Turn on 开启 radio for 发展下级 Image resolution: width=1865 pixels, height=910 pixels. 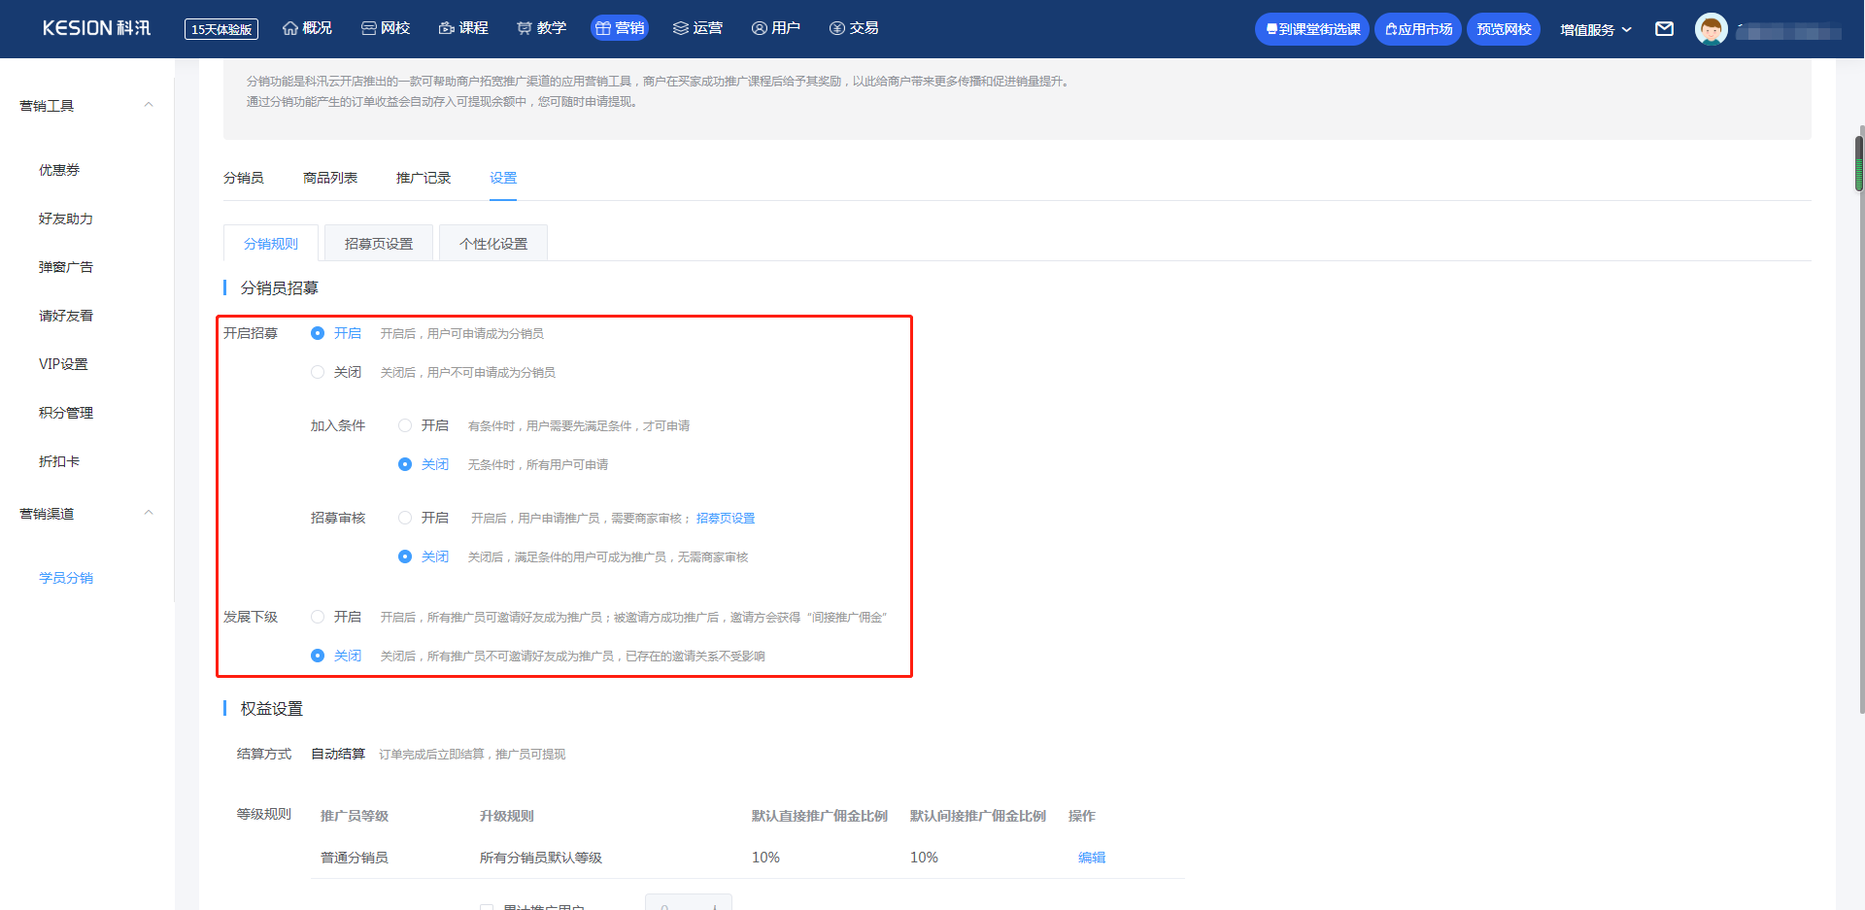pyautogui.click(x=318, y=617)
